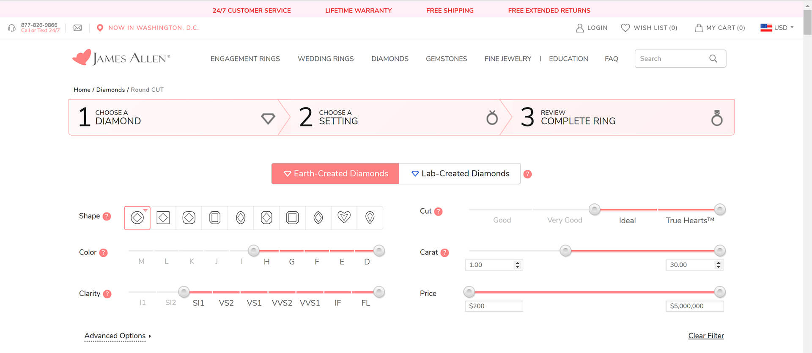This screenshot has height=353, width=812.
Task: Click the login user profile icon
Action: [x=580, y=28]
